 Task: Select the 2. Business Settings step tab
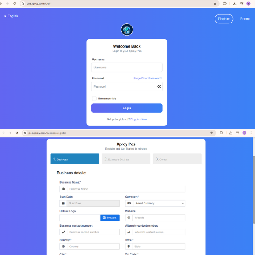pos(126,159)
